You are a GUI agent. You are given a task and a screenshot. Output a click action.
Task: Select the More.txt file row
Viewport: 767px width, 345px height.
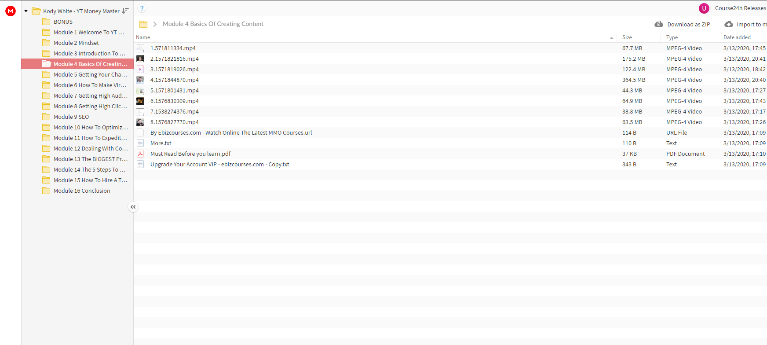[450, 143]
